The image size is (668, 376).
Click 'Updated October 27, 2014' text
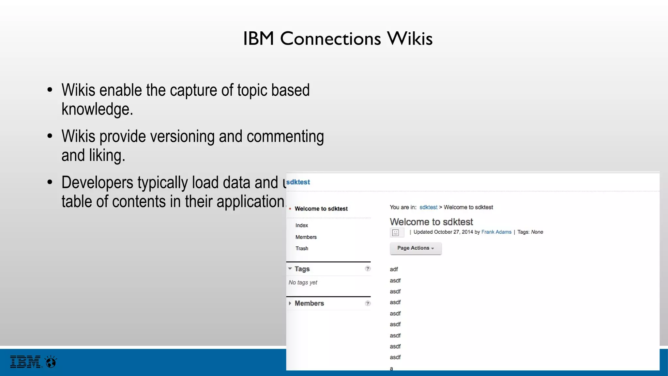443,232
